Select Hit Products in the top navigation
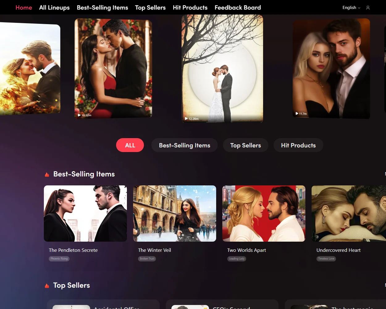 (x=190, y=8)
